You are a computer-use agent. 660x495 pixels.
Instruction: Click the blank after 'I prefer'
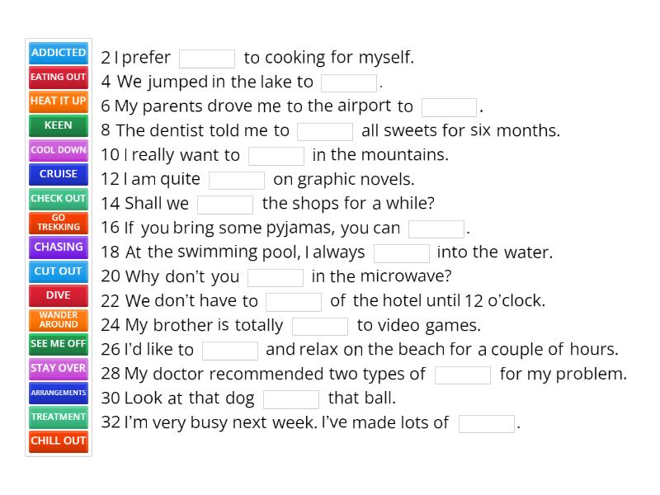point(207,58)
